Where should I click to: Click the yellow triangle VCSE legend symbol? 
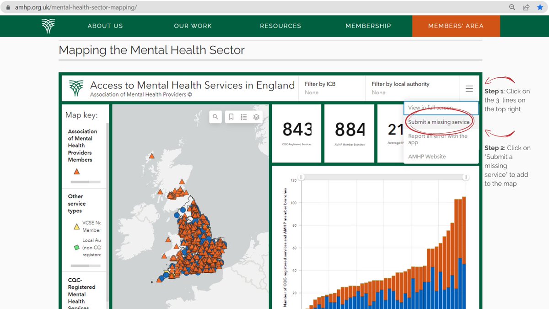point(76,226)
